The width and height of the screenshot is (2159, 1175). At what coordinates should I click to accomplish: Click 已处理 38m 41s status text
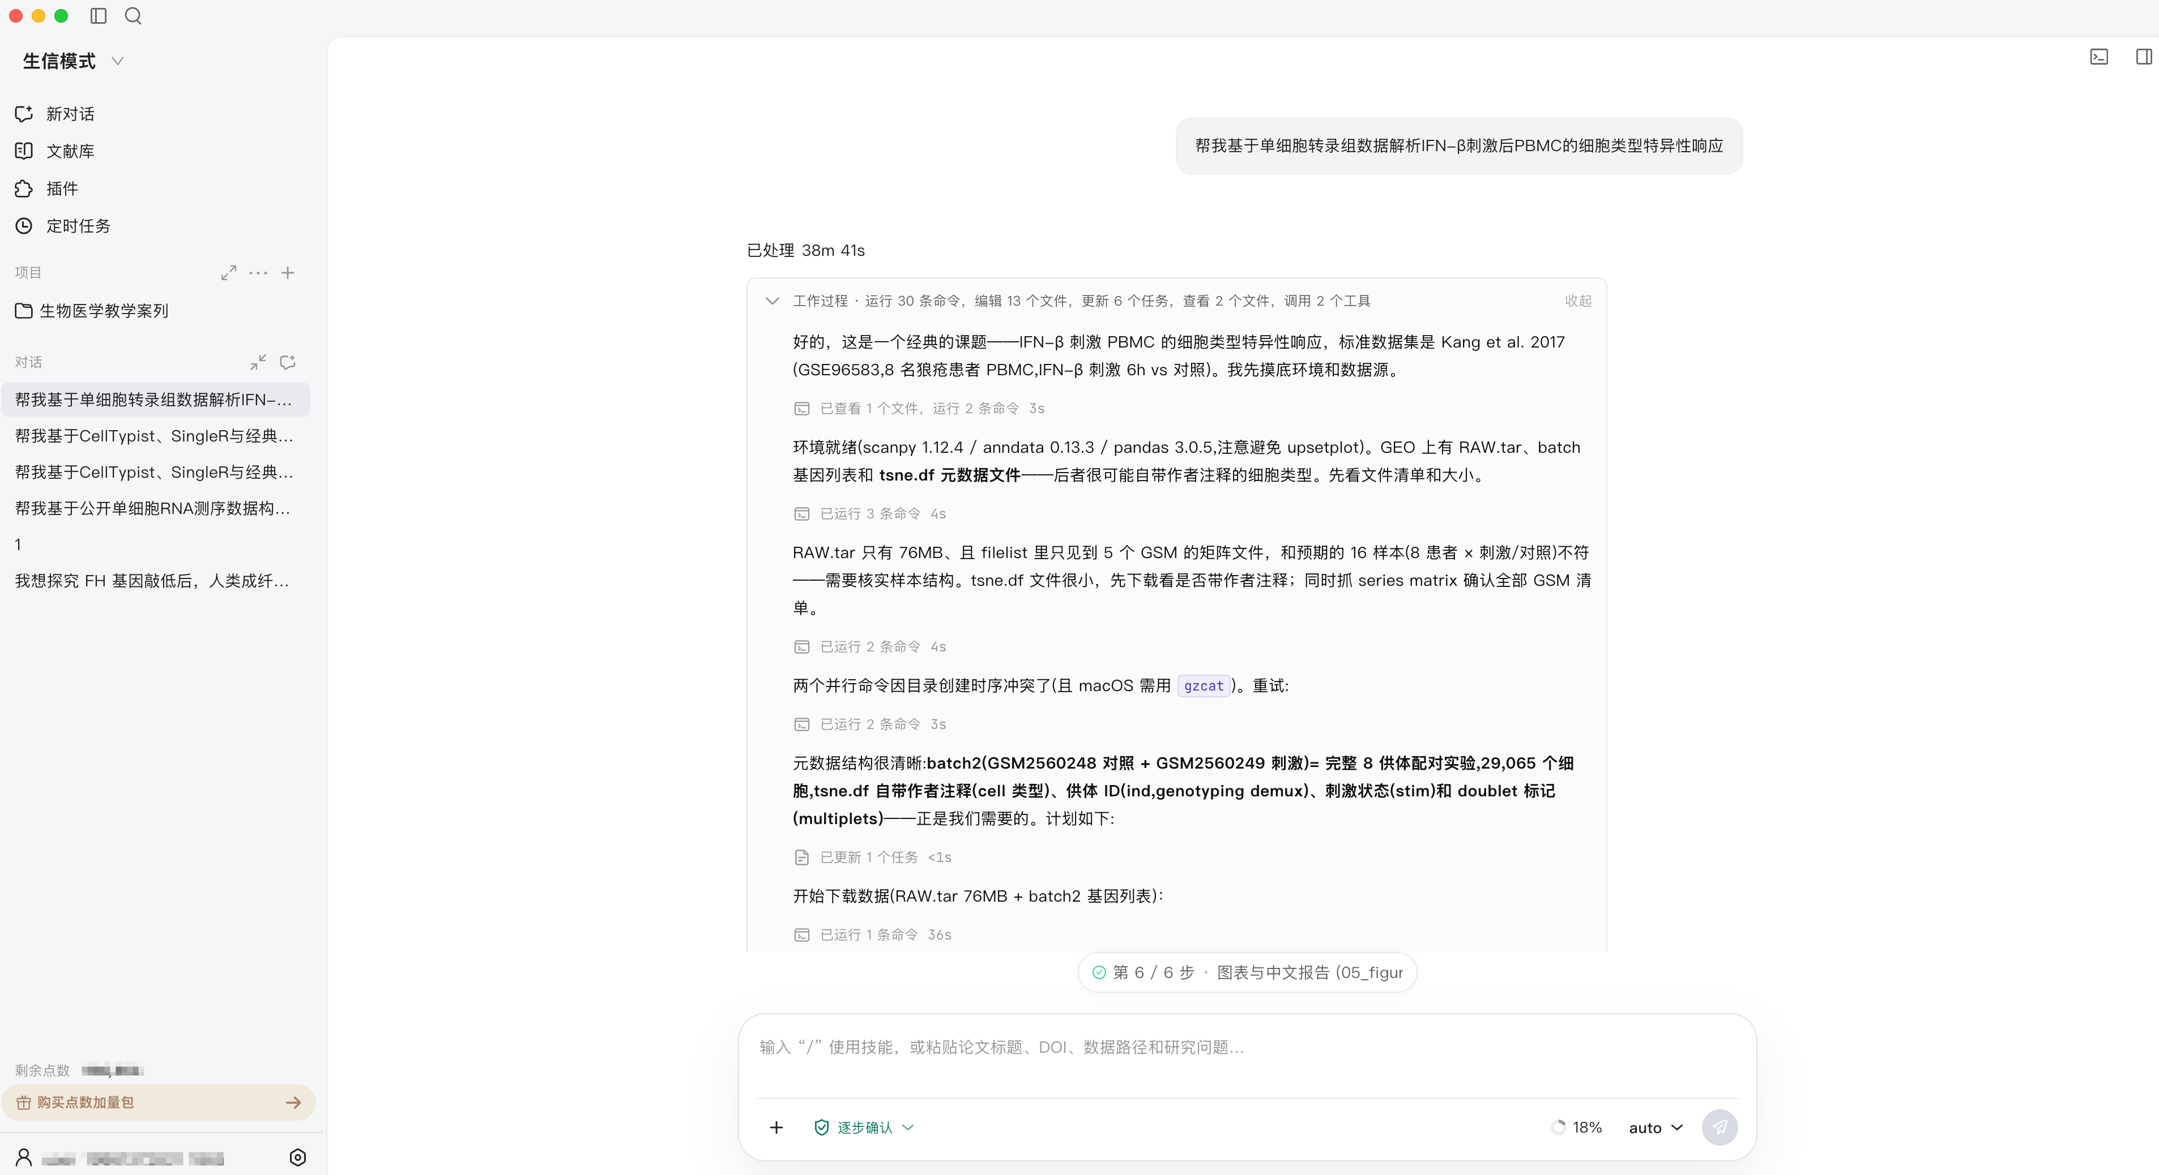pyautogui.click(x=805, y=250)
